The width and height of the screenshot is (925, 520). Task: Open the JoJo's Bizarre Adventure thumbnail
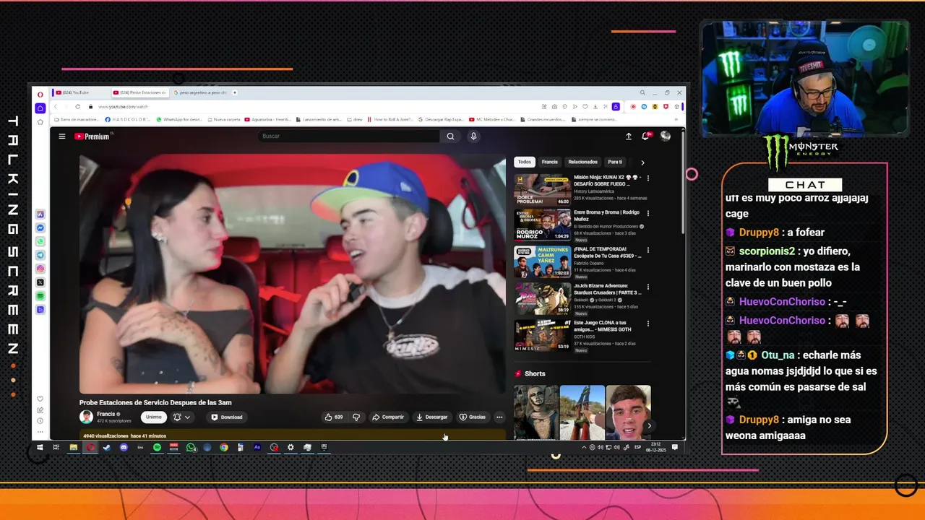[542, 298]
